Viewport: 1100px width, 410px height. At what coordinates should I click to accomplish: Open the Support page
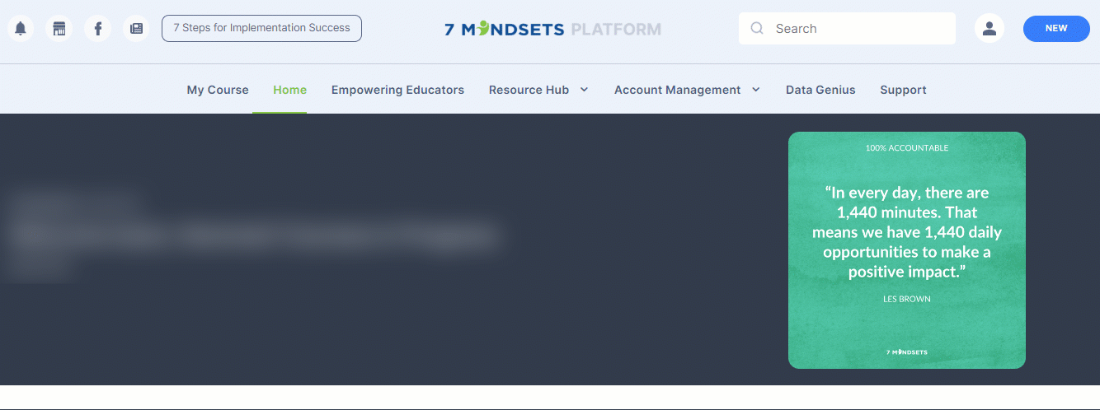coord(903,90)
